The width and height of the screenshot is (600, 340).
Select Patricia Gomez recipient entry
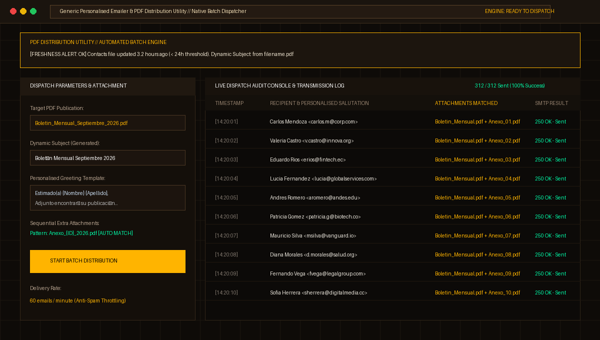pos(315,216)
